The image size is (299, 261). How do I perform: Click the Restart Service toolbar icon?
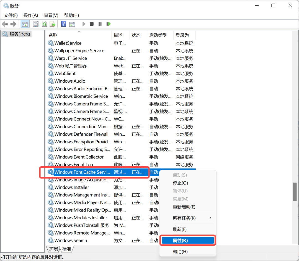pos(108,24)
